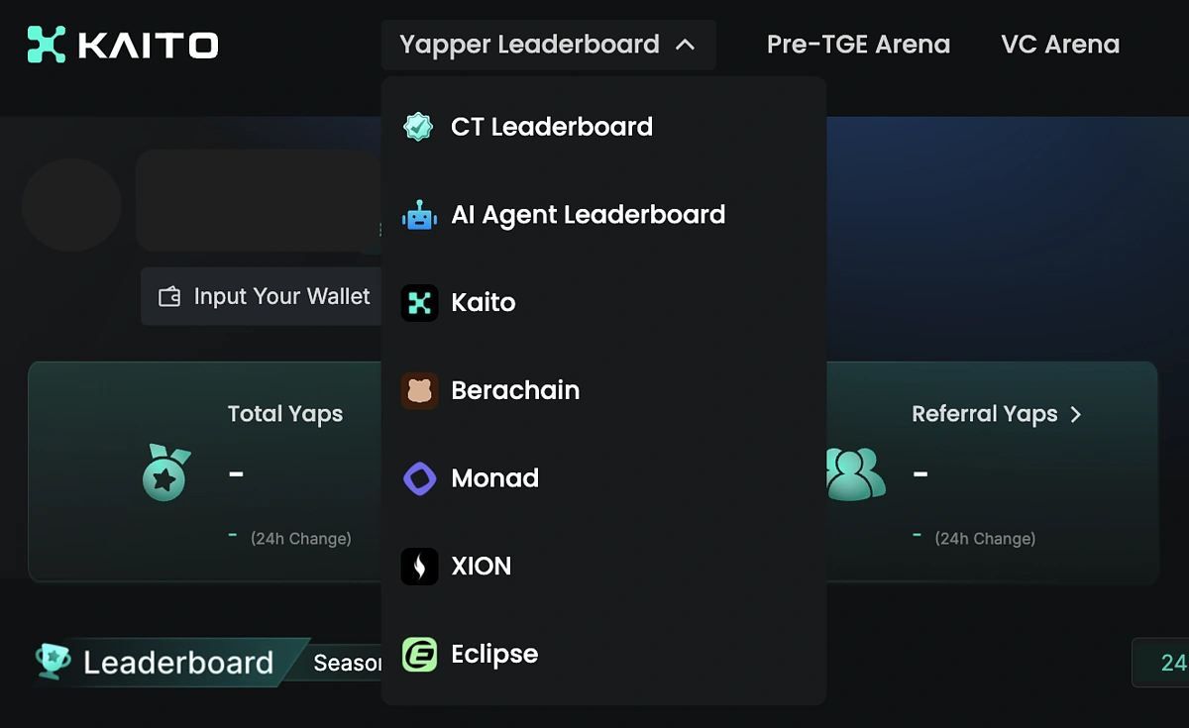The height and width of the screenshot is (728, 1189).
Task: Click the Kaito logo in the top-left corner
Action: pyautogui.click(x=121, y=44)
